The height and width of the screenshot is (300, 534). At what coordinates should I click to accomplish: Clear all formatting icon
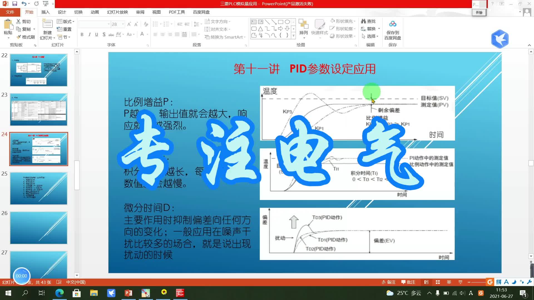(x=146, y=24)
